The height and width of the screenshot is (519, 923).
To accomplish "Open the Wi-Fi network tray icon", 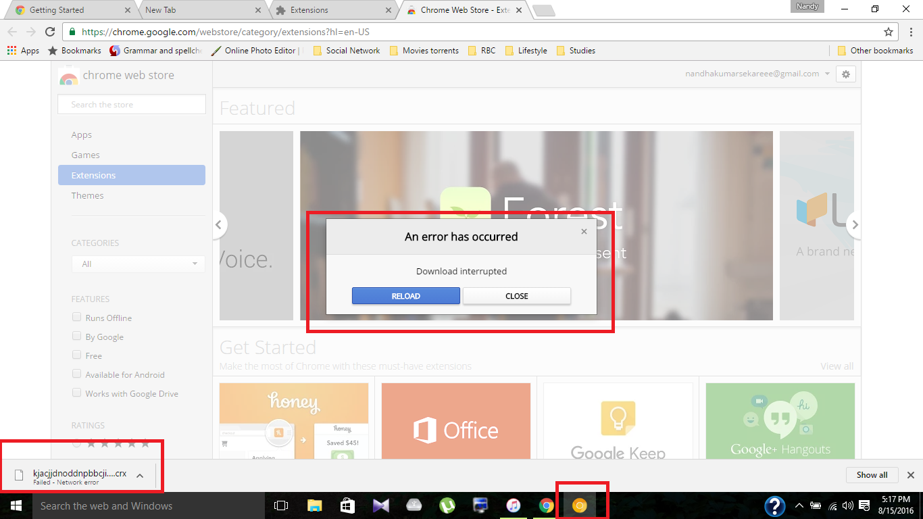I will [832, 505].
